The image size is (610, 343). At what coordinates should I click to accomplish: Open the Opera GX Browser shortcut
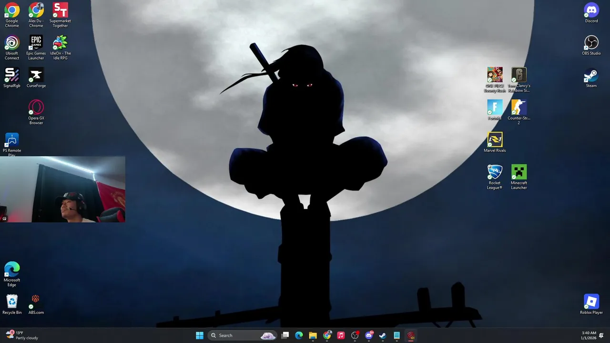[x=36, y=112]
